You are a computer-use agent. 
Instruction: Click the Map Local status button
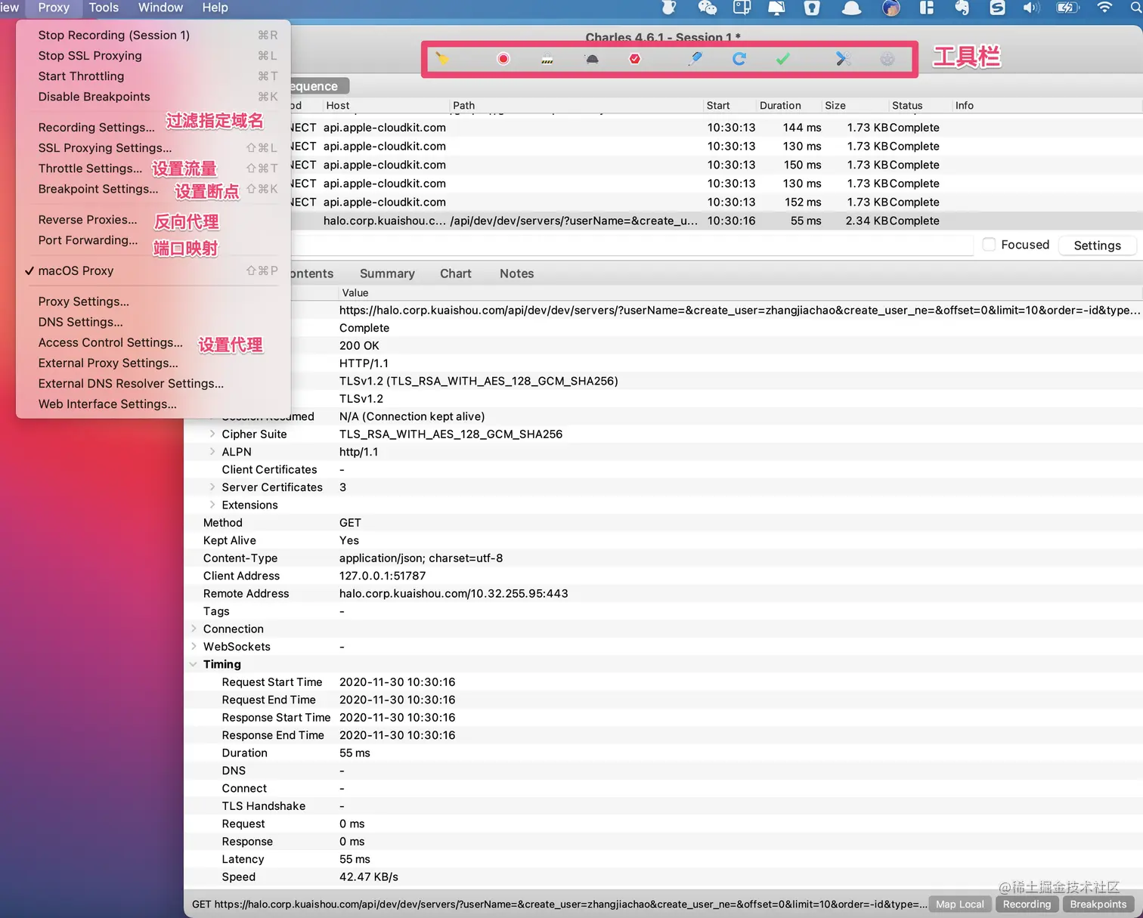[960, 904]
